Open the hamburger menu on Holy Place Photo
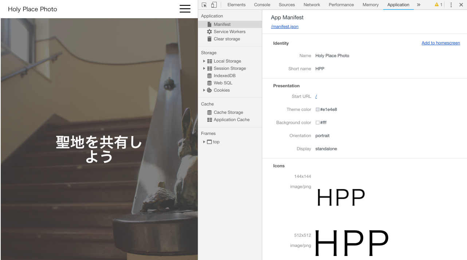 [185, 9]
